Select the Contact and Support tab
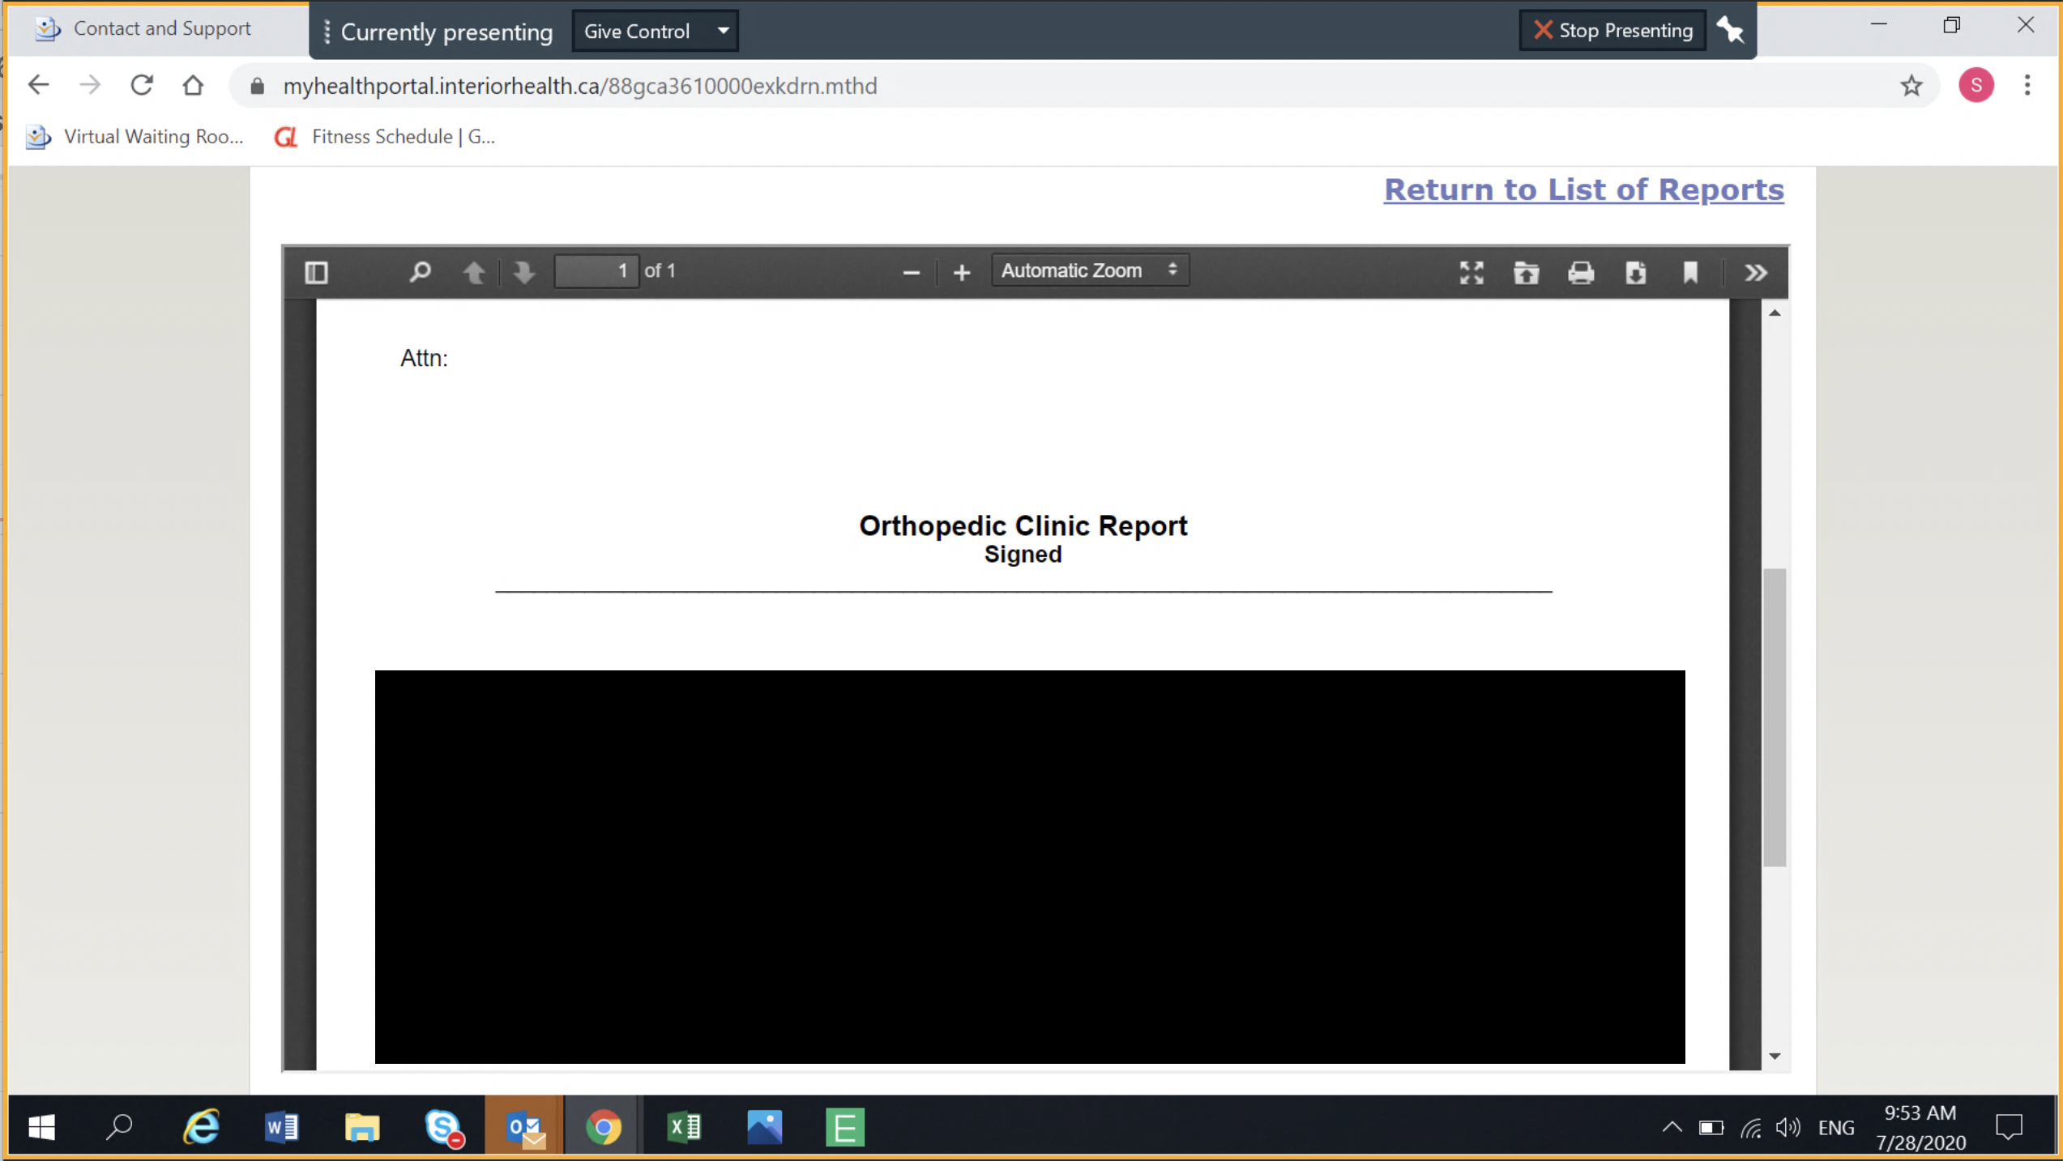 click(161, 29)
